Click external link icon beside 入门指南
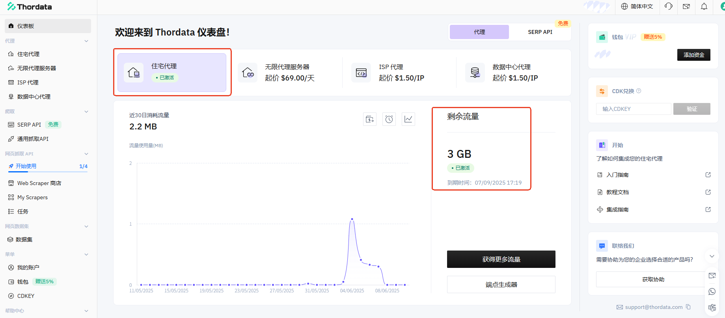 (x=708, y=175)
